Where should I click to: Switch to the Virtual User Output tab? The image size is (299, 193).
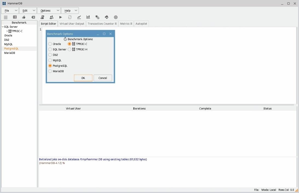click(72, 24)
